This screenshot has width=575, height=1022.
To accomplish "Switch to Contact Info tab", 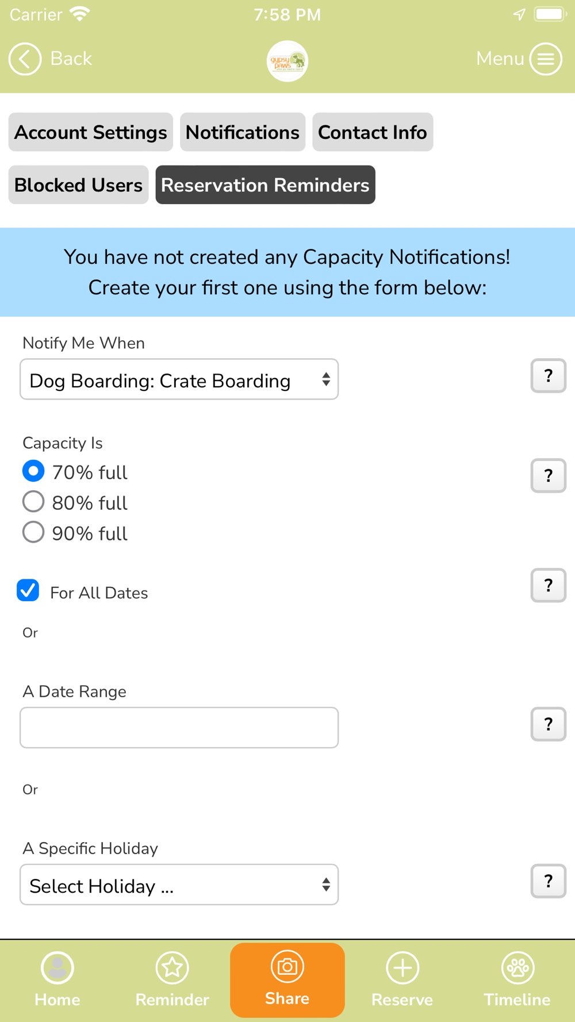I will tap(373, 132).
